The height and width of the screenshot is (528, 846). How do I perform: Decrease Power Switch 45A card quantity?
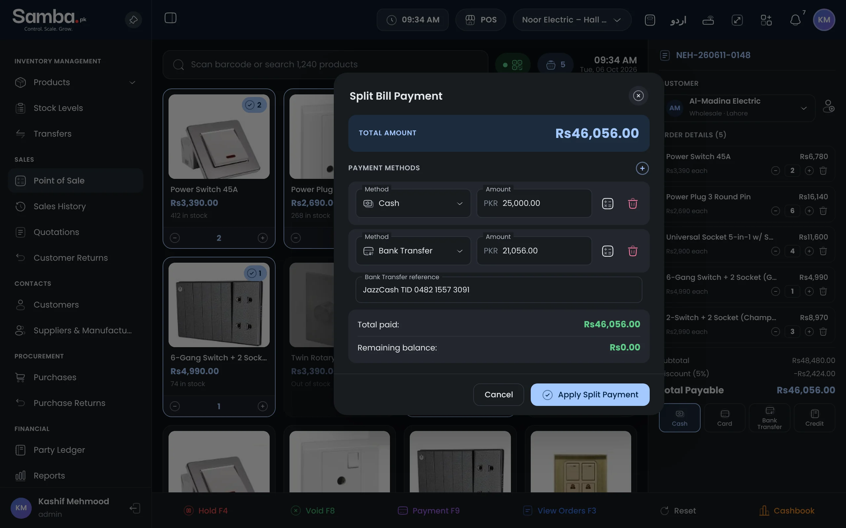(175, 238)
